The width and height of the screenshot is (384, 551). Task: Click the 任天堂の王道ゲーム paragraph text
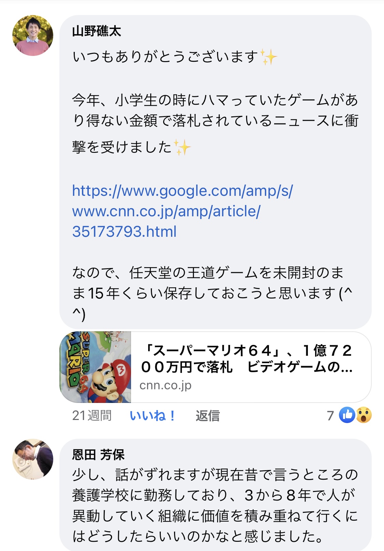click(212, 293)
